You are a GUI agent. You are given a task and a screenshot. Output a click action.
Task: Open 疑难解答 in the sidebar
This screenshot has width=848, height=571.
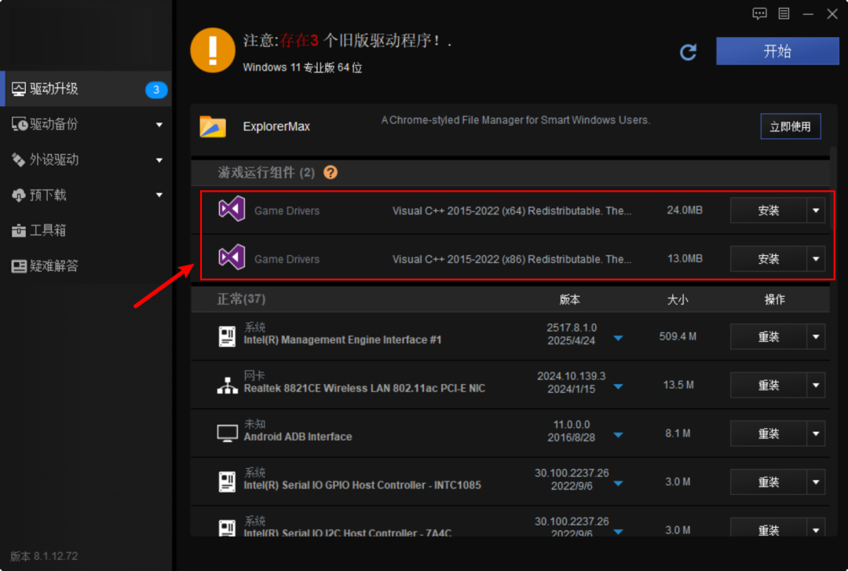(x=86, y=265)
